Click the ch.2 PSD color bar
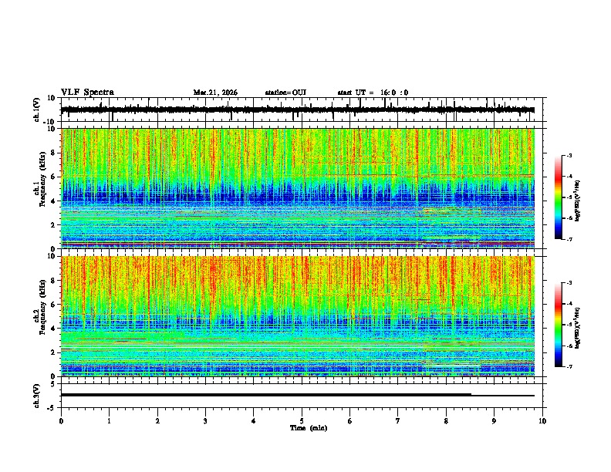The width and height of the screenshot is (611, 472). click(x=558, y=325)
